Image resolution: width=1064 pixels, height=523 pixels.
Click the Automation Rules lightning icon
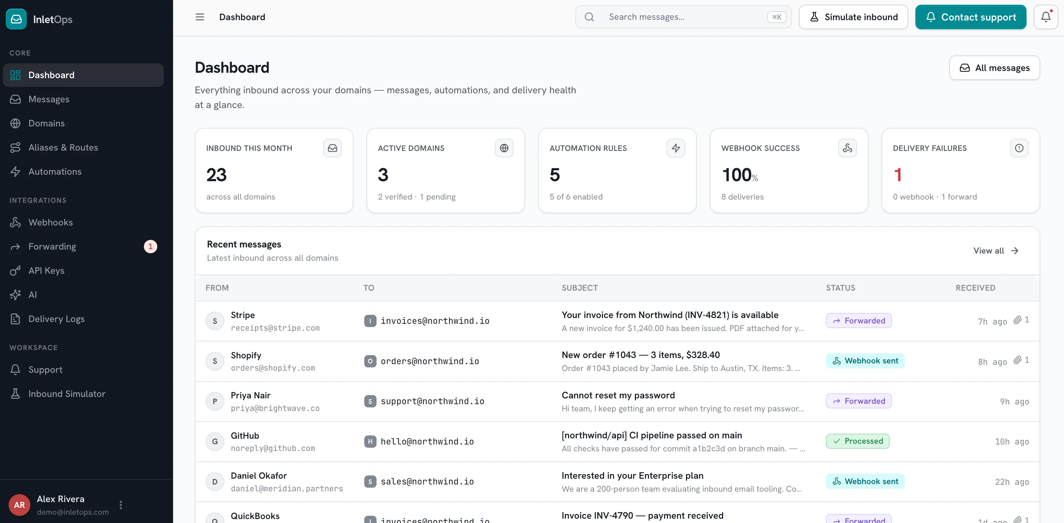(676, 148)
